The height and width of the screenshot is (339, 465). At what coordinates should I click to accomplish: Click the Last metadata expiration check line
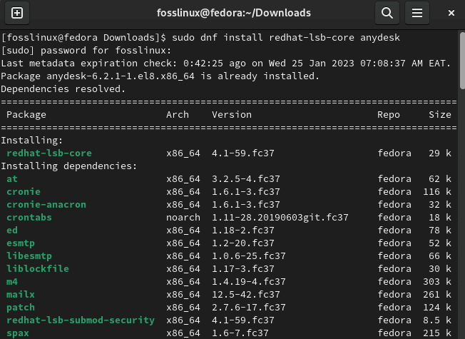pos(225,64)
